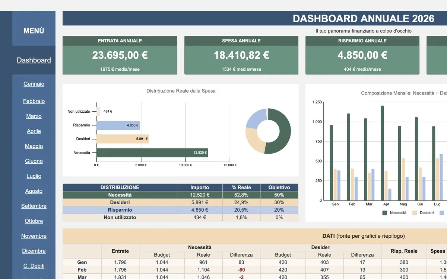Click the SPESA ANNUALE card header
The image size is (447, 279).
pos(241,41)
